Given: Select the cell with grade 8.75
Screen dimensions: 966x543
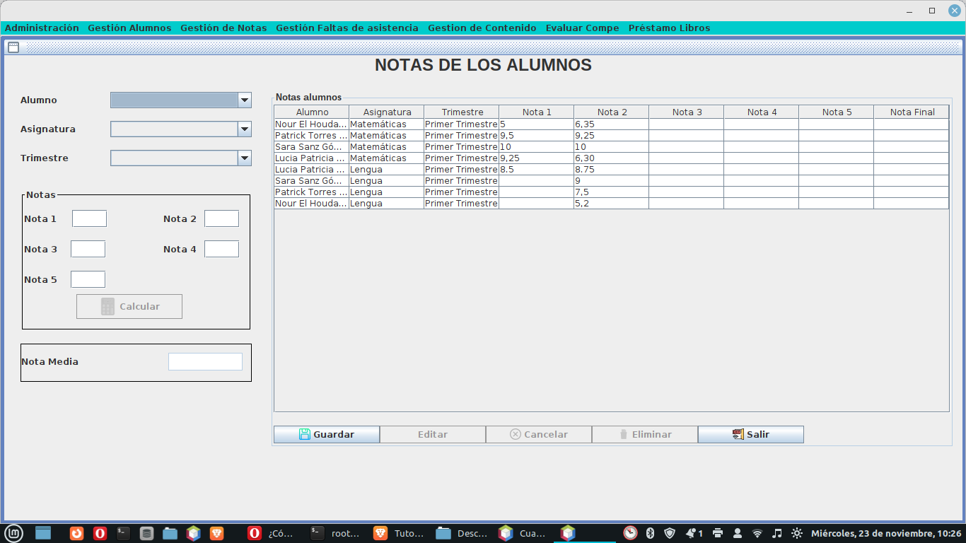Looking at the screenshot, I should 612,169.
